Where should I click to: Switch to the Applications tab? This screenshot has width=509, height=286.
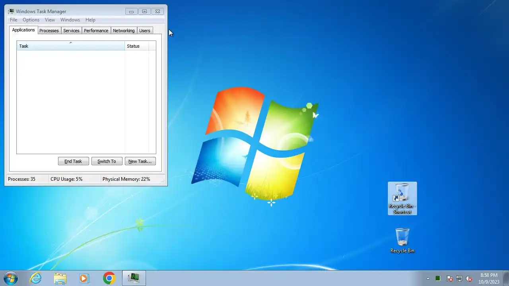coord(23,30)
